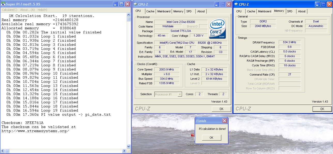Click the Super PI horizontal scroll left arrow
Viewport: 333px width, 154px height.
2,151
